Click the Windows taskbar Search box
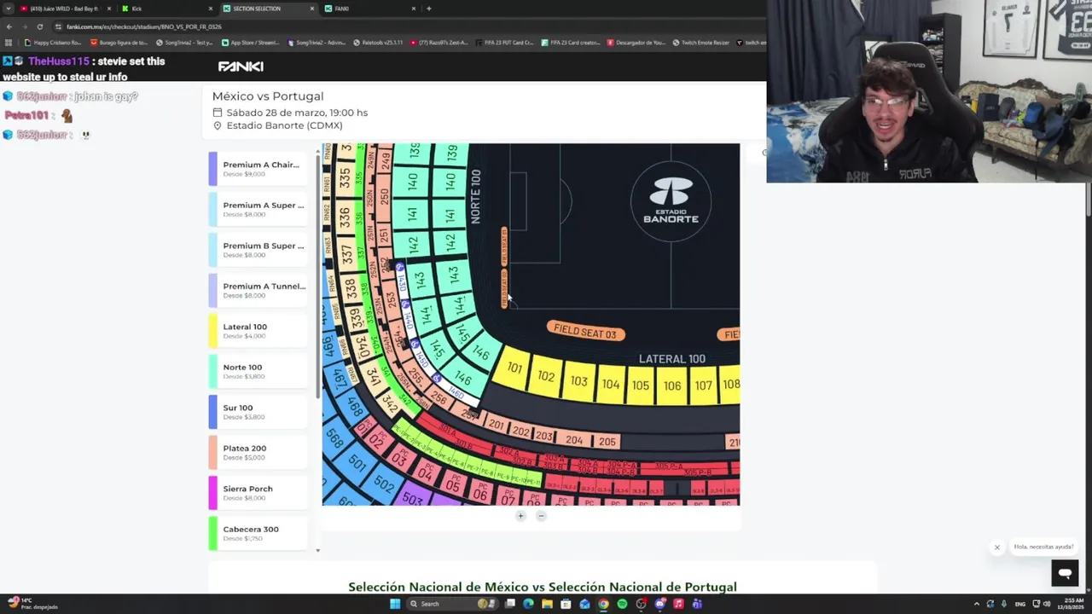The width and height of the screenshot is (1092, 614). coord(452,604)
